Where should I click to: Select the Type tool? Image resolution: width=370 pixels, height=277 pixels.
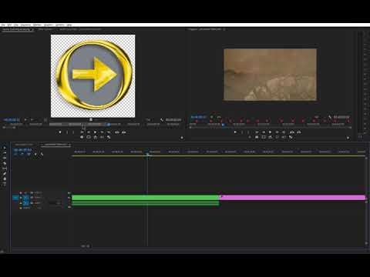tap(5, 184)
